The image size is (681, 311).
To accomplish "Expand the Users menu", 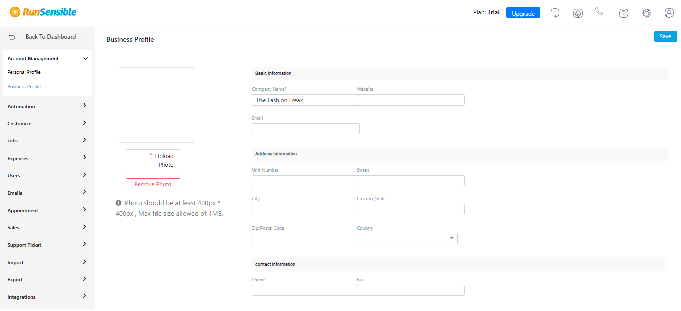I will click(47, 175).
